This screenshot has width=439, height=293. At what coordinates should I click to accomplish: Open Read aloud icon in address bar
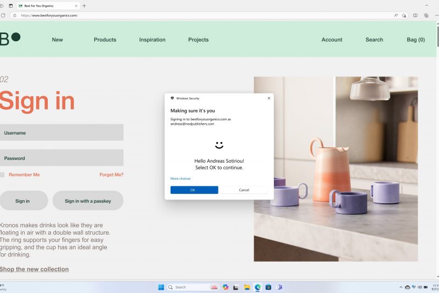point(396,15)
